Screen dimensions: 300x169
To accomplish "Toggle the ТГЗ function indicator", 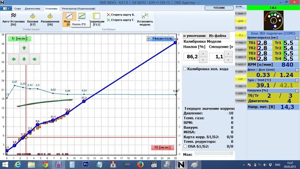I will point(241,35).
